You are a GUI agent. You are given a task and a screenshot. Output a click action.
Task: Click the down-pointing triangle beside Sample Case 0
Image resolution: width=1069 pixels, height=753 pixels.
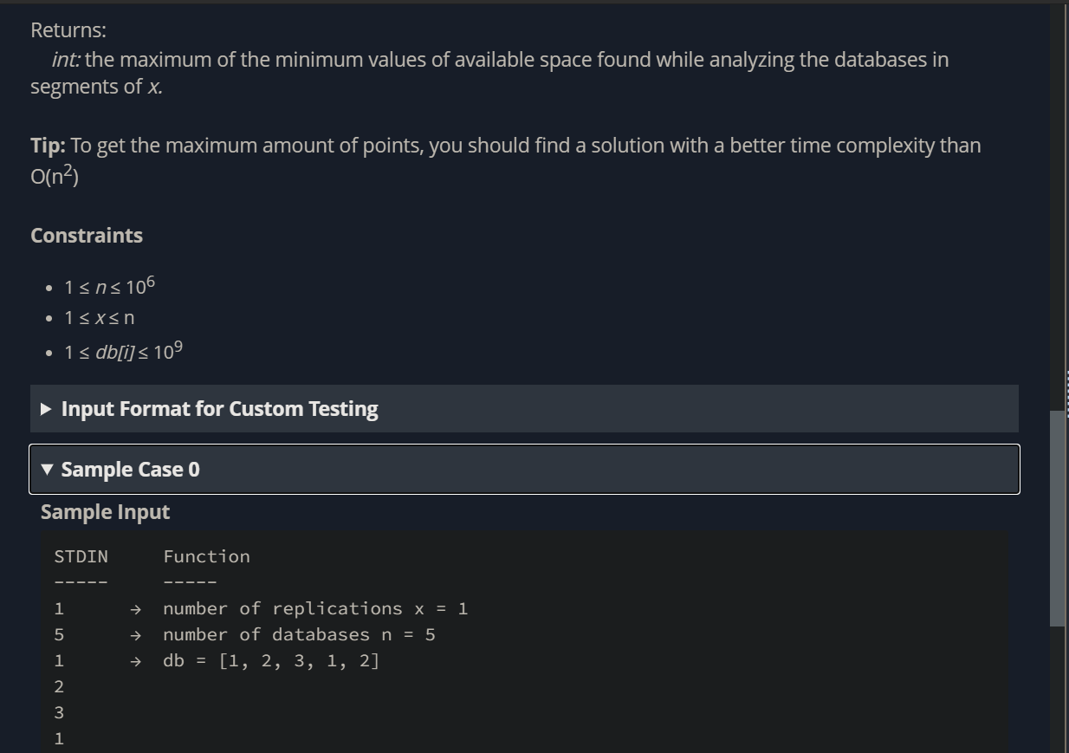pos(47,470)
